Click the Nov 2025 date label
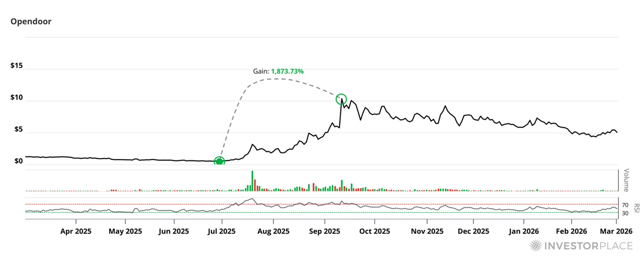643x257 pixels. pos(427,231)
